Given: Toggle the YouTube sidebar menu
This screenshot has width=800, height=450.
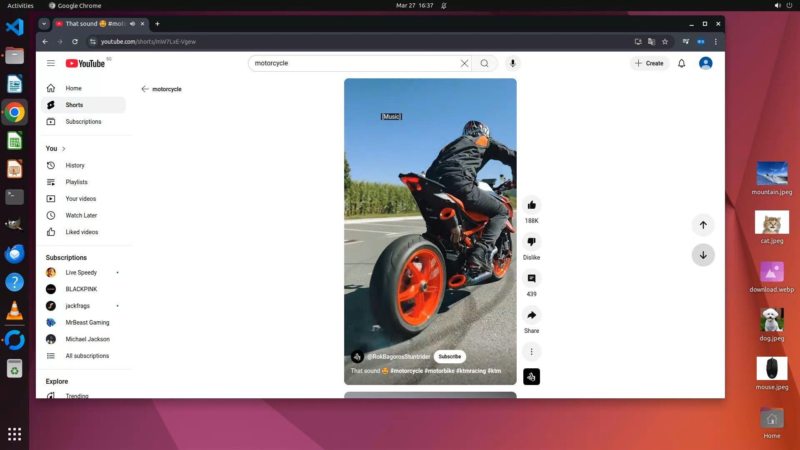Looking at the screenshot, I should [51, 63].
